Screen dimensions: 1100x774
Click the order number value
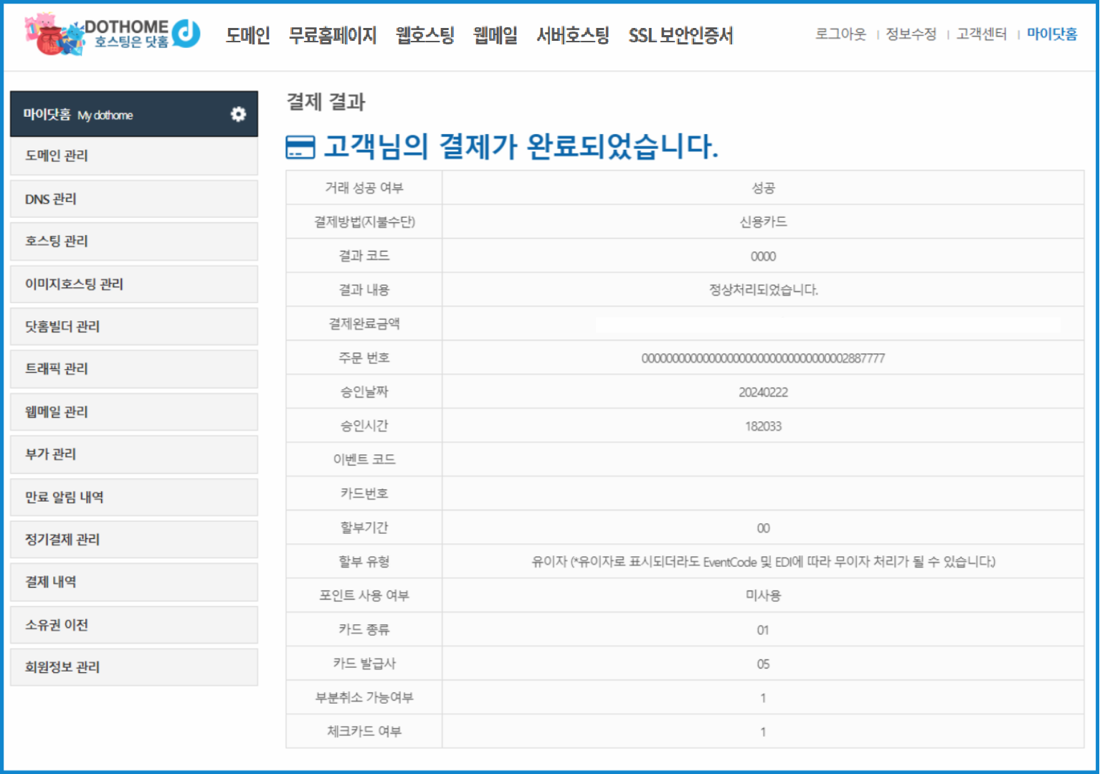pos(762,358)
